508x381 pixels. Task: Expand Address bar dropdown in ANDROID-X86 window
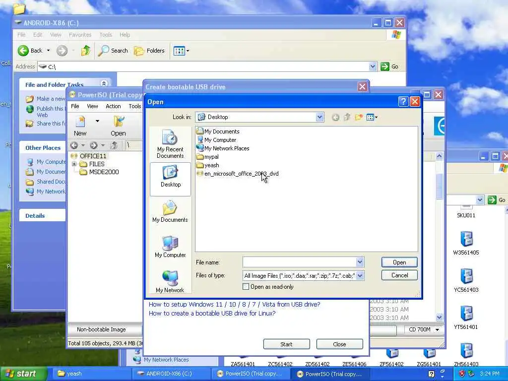point(373,66)
